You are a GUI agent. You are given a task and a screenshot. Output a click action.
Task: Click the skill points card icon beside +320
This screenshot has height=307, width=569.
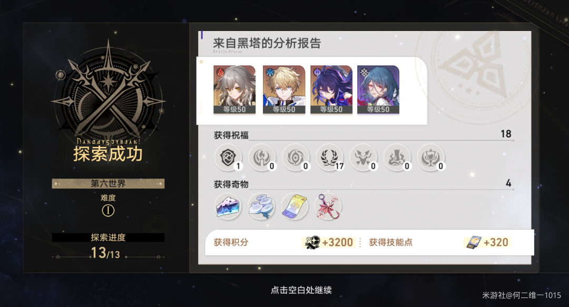tap(474, 242)
